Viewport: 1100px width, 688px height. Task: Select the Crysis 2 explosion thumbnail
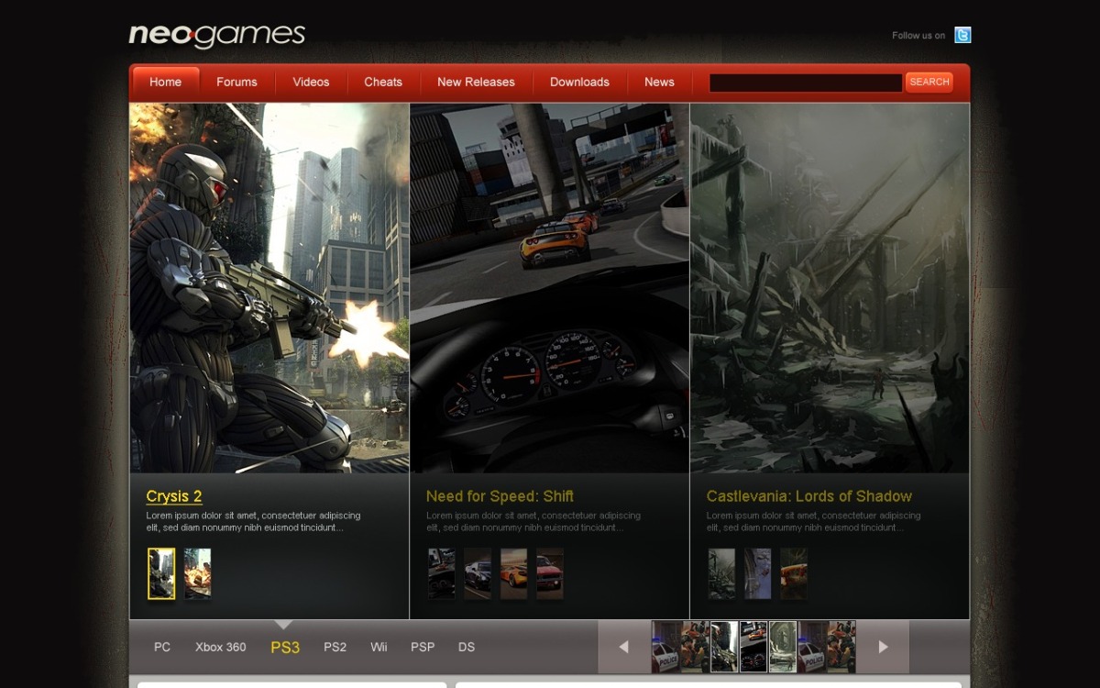point(198,573)
